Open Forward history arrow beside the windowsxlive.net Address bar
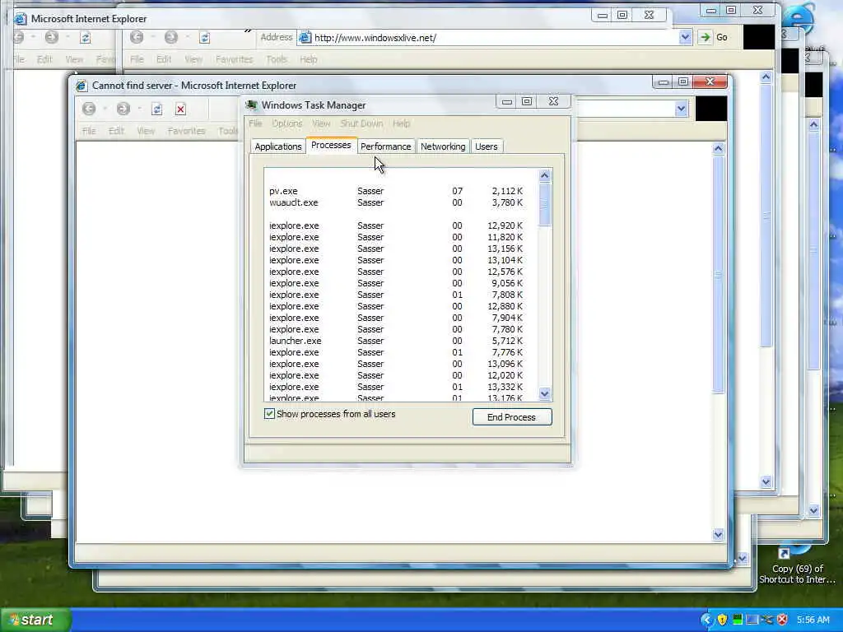Viewport: 843px width, 632px height. pos(187,37)
